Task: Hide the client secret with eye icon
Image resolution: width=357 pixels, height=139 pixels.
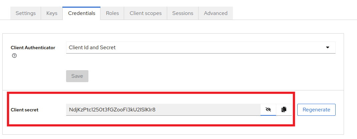Action: pos(268,109)
